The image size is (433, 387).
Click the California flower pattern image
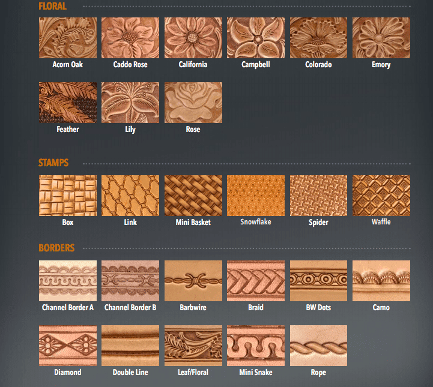pyautogui.click(x=193, y=38)
